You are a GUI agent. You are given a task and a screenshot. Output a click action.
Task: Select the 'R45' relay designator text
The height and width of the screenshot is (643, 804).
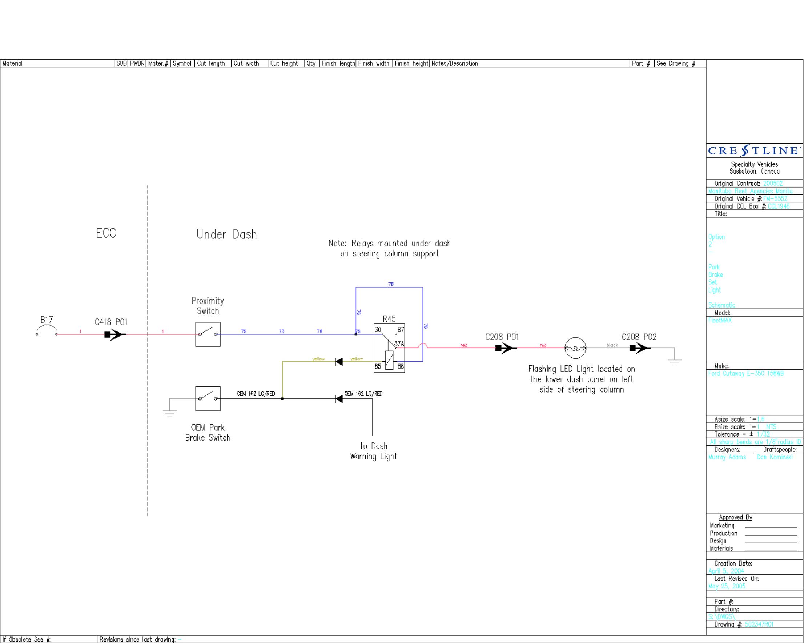pyautogui.click(x=389, y=319)
